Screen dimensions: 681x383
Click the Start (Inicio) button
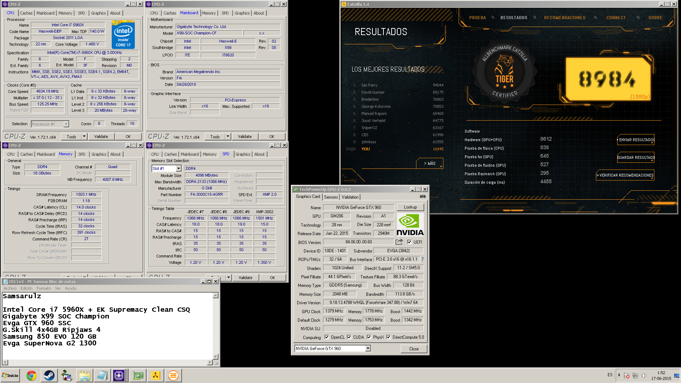click(x=10, y=376)
